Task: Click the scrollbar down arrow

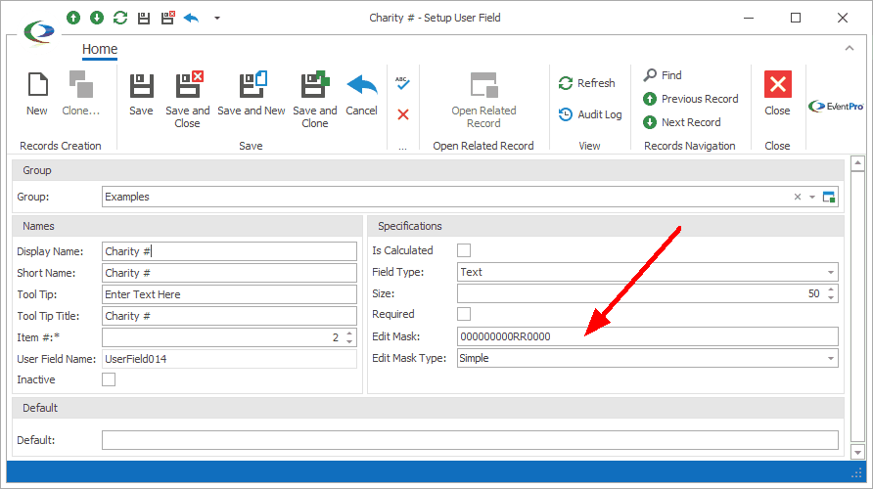Action: pyautogui.click(x=857, y=452)
